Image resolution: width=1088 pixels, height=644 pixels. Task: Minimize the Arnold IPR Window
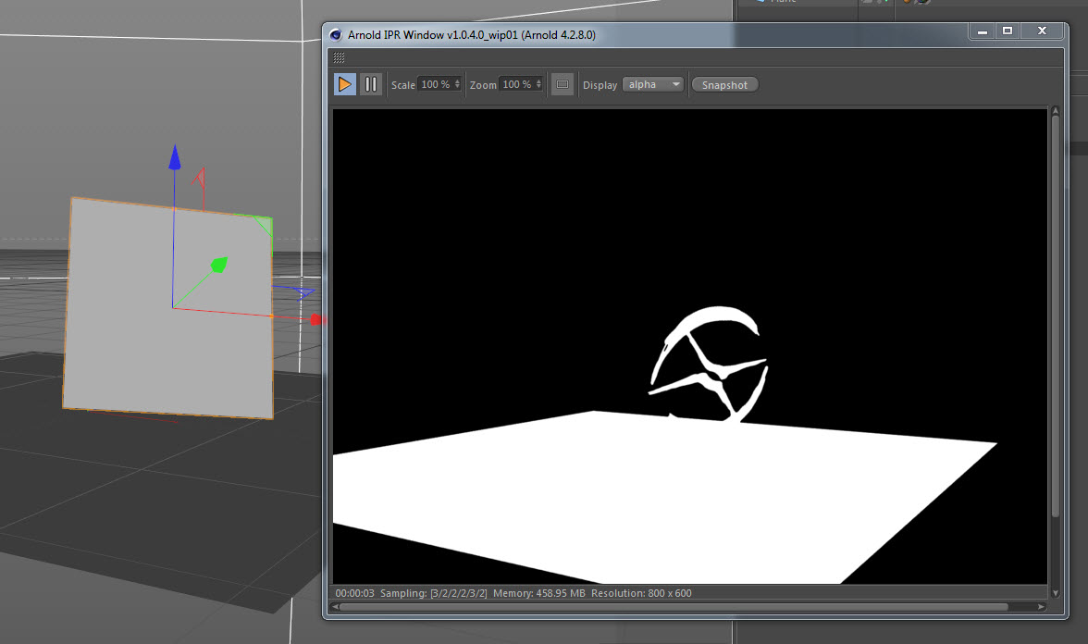pos(982,31)
